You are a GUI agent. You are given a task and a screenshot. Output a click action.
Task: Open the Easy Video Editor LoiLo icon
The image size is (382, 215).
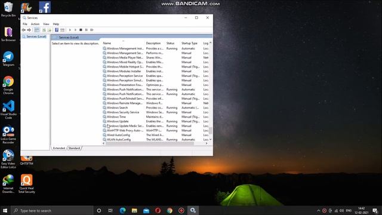[x=8, y=159]
